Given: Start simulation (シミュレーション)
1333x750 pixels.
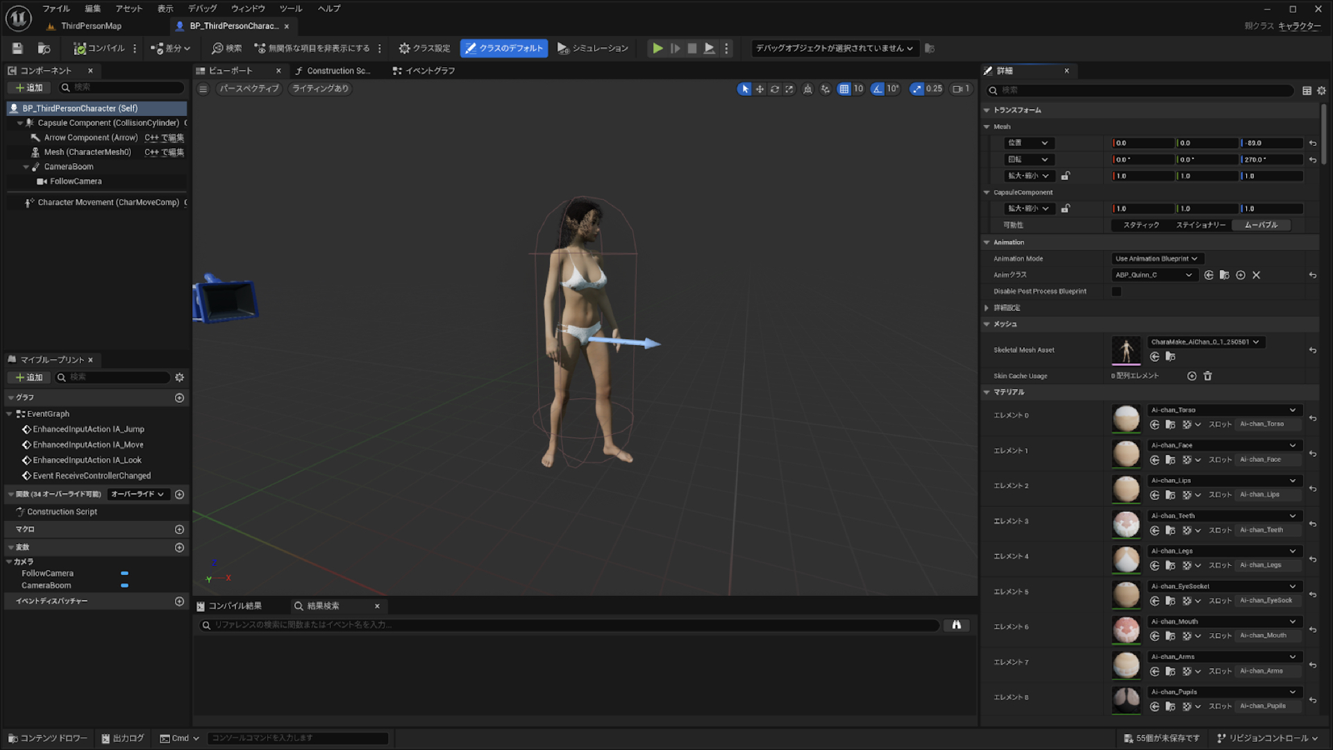Looking at the screenshot, I should pos(593,48).
